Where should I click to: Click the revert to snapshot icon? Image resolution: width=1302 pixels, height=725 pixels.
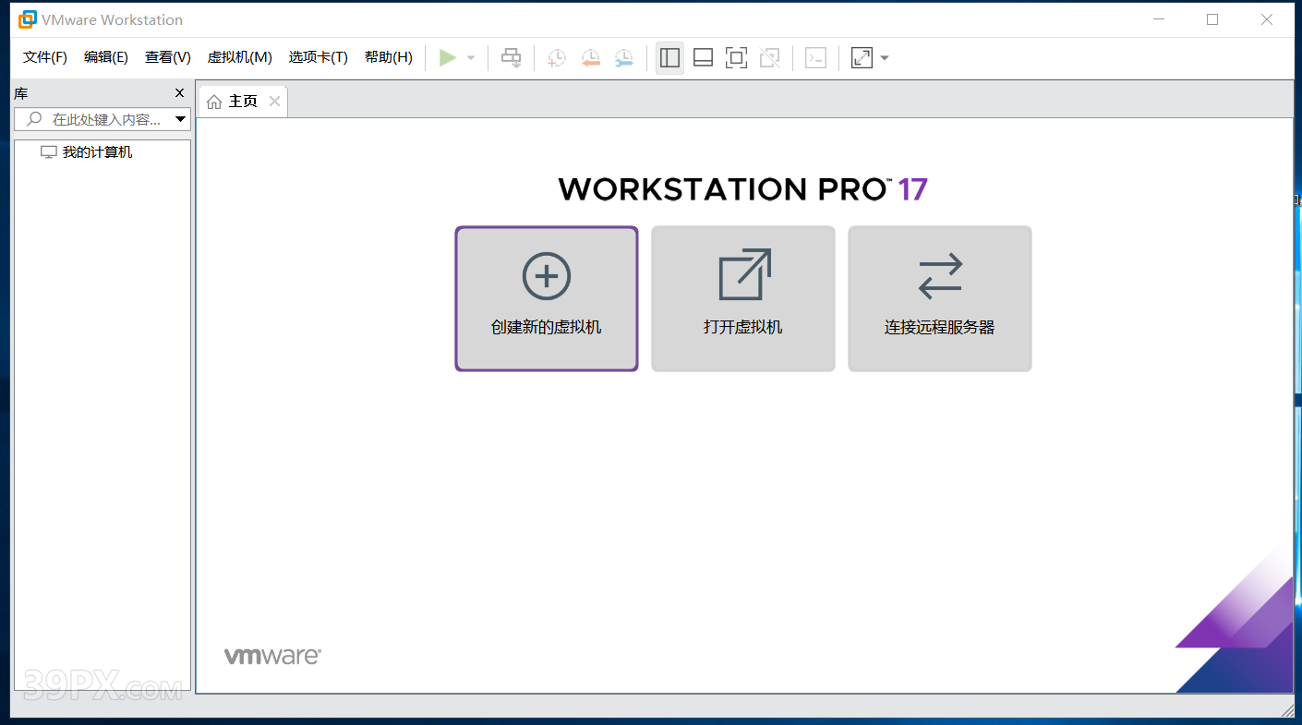pos(590,58)
